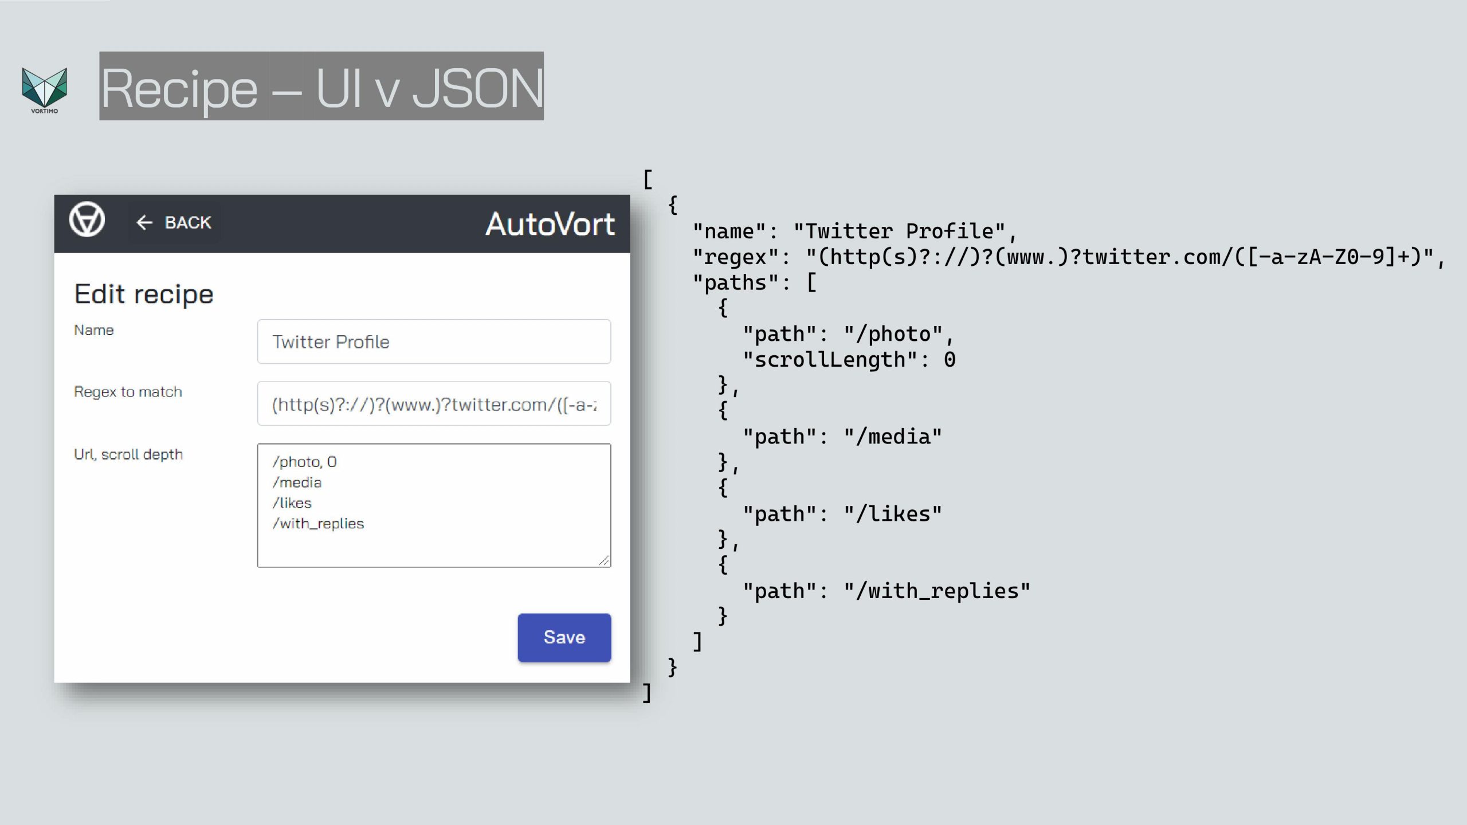Go back using the BACK button

click(x=174, y=222)
